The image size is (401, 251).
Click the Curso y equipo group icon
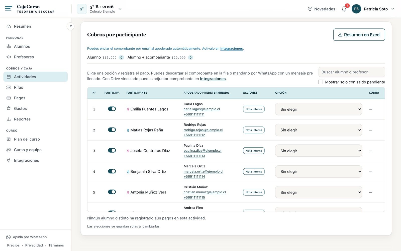9,150
